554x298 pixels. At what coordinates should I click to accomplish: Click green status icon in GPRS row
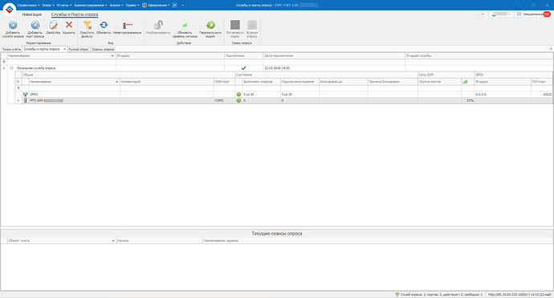point(238,95)
